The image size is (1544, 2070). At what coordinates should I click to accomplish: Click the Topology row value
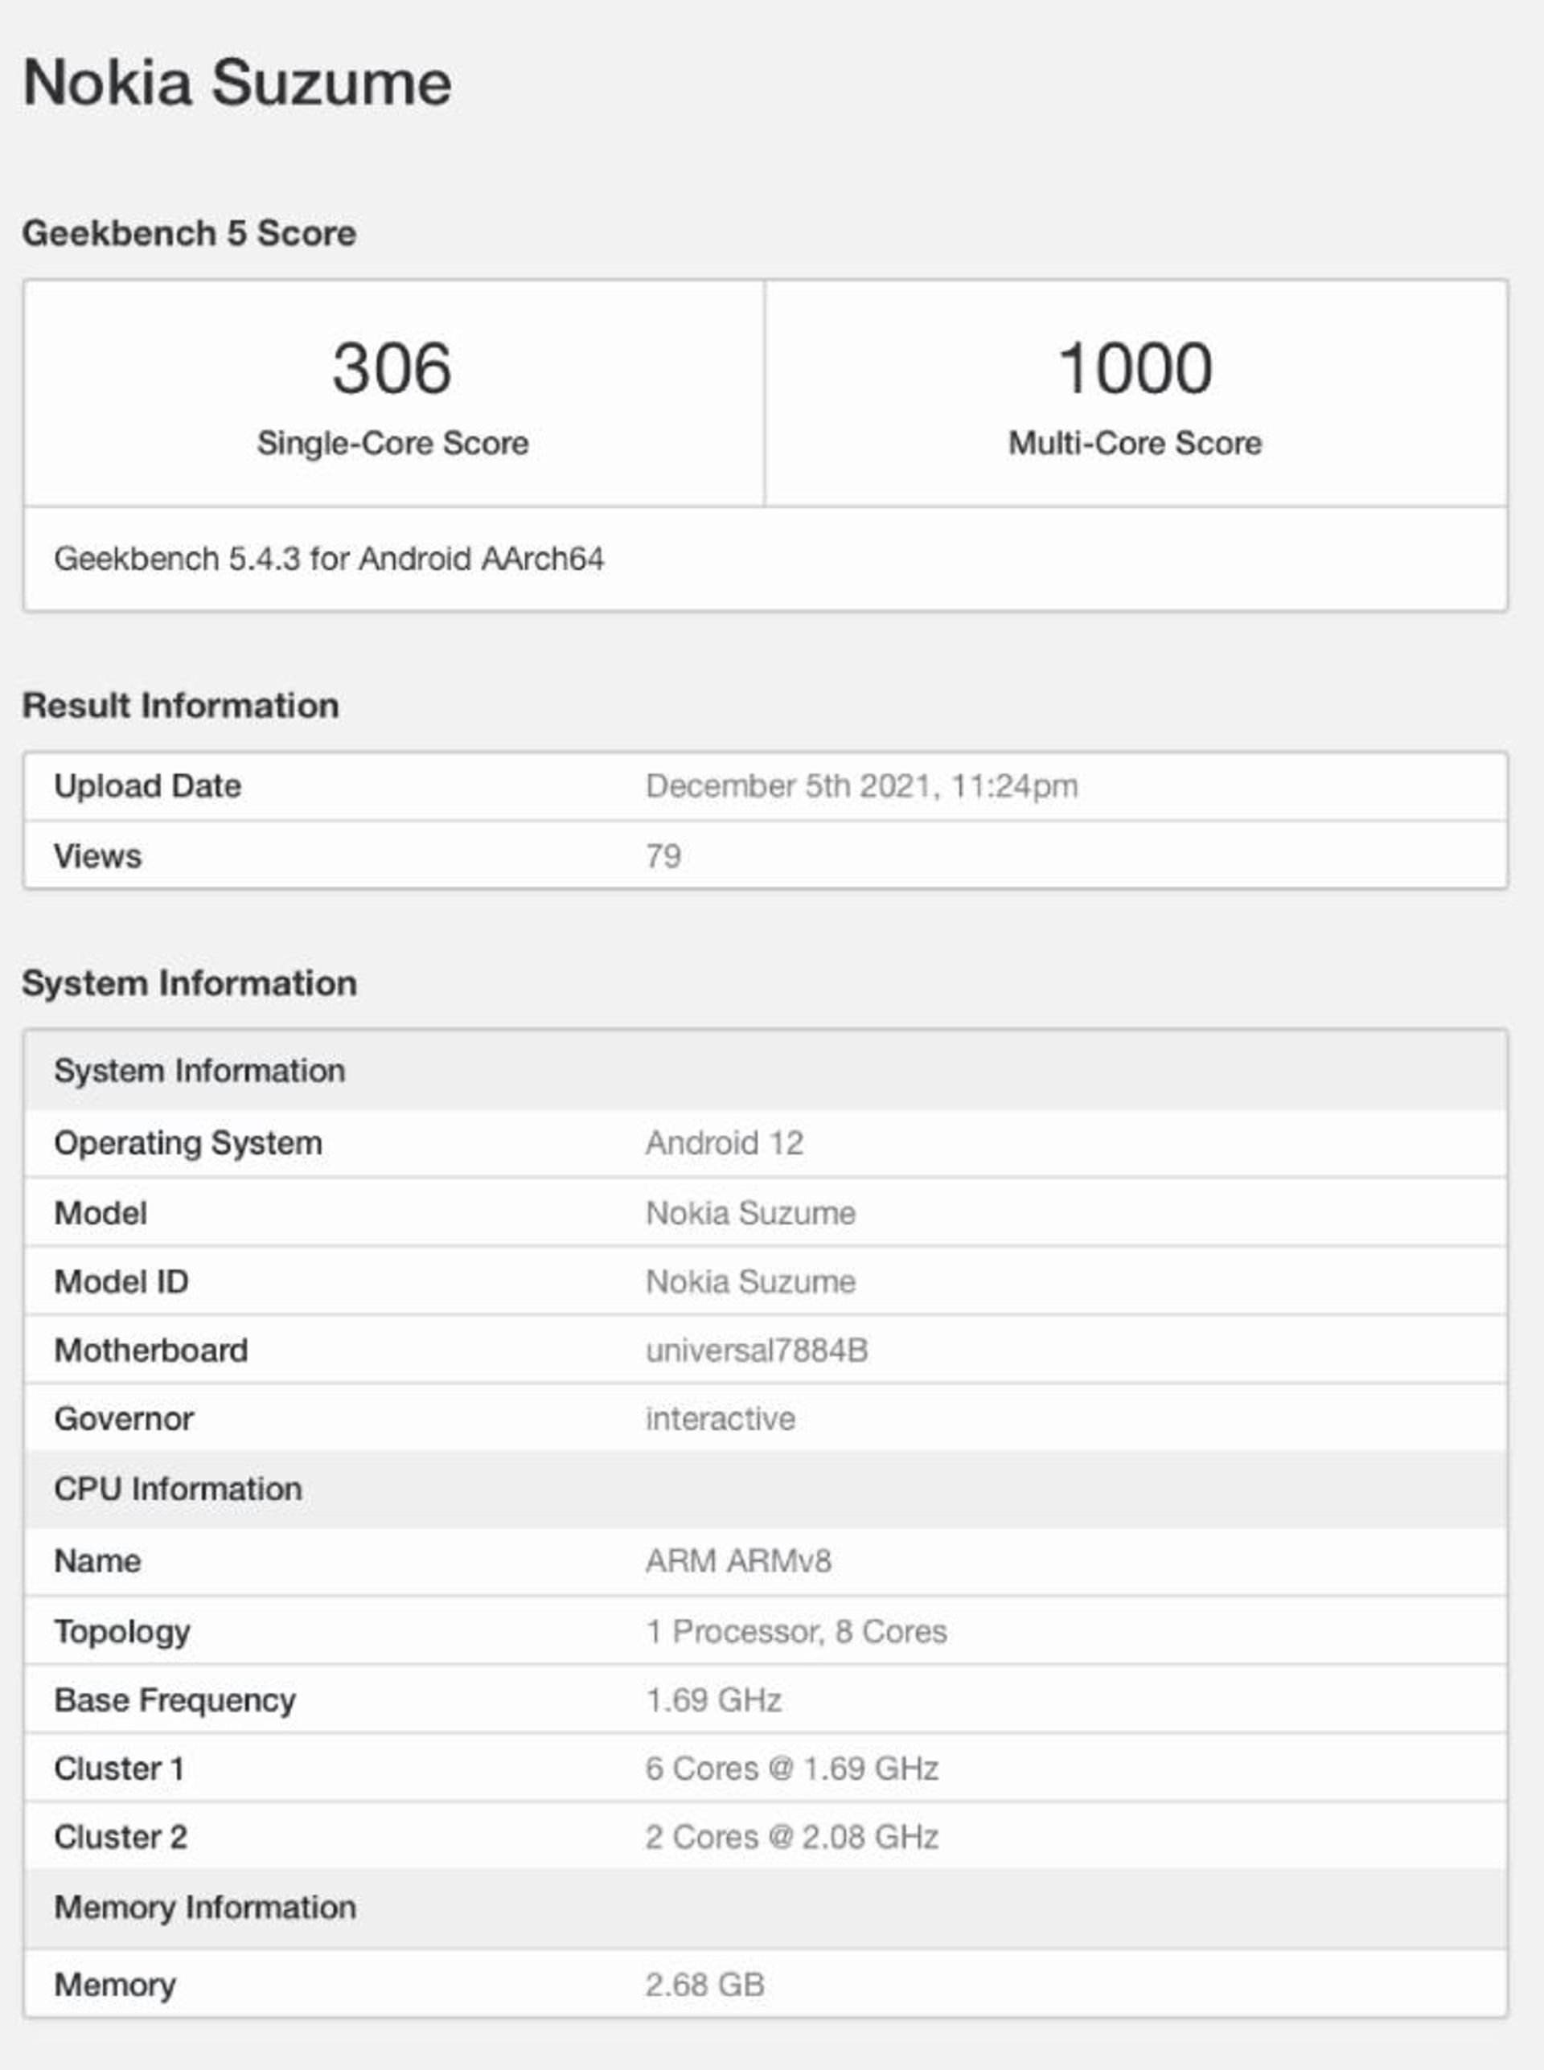pyautogui.click(x=795, y=1631)
